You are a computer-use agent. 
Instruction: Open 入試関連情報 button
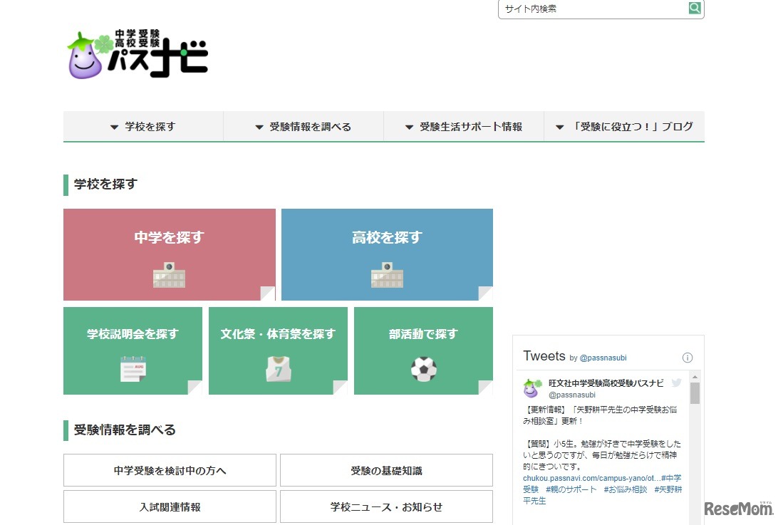click(170, 506)
